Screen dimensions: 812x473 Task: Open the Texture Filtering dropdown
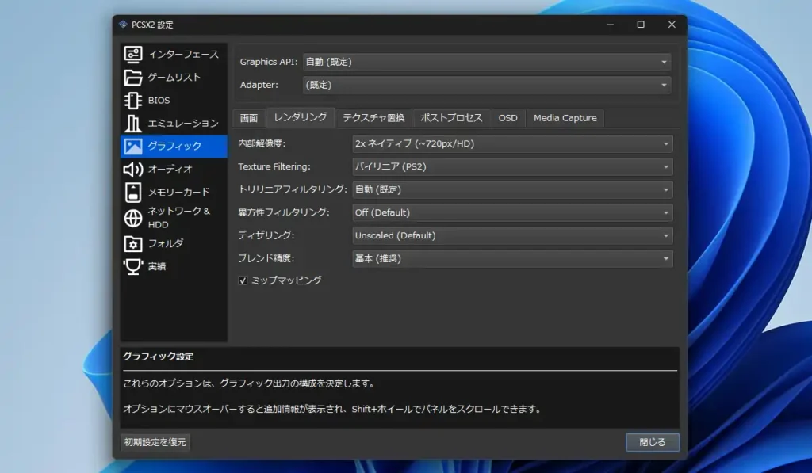[x=511, y=166]
